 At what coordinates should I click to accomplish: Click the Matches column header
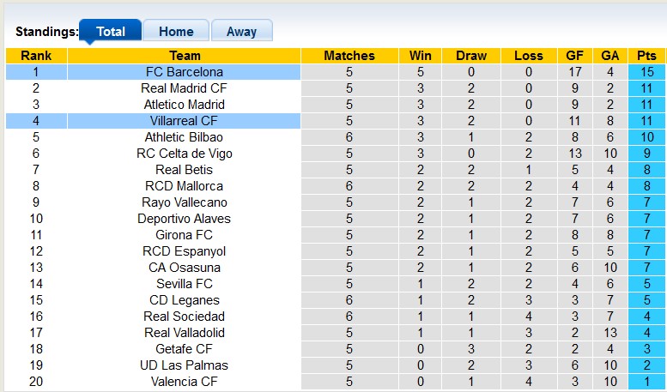coord(349,56)
